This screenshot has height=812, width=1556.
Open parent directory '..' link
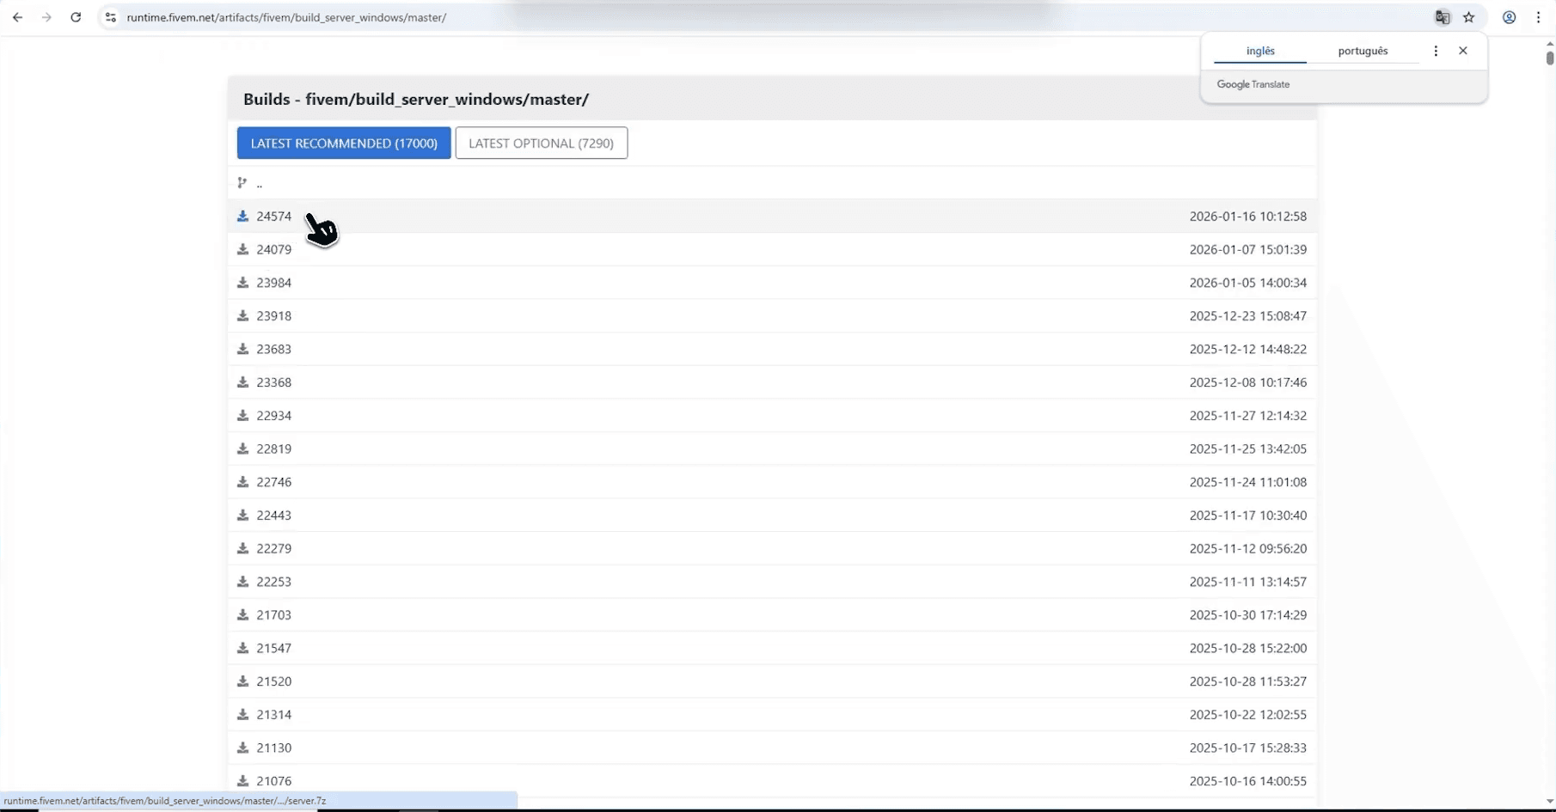pos(260,183)
